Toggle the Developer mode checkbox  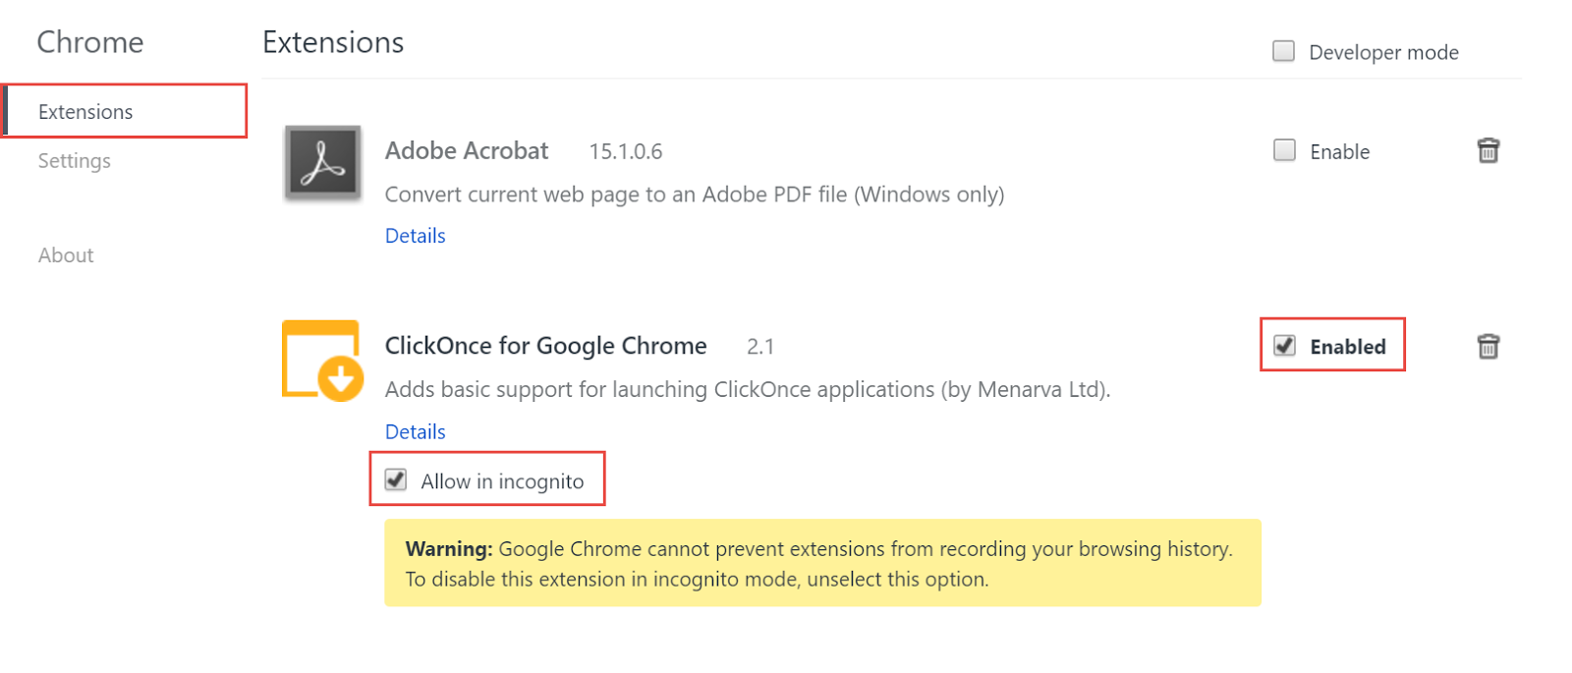coord(1283,51)
